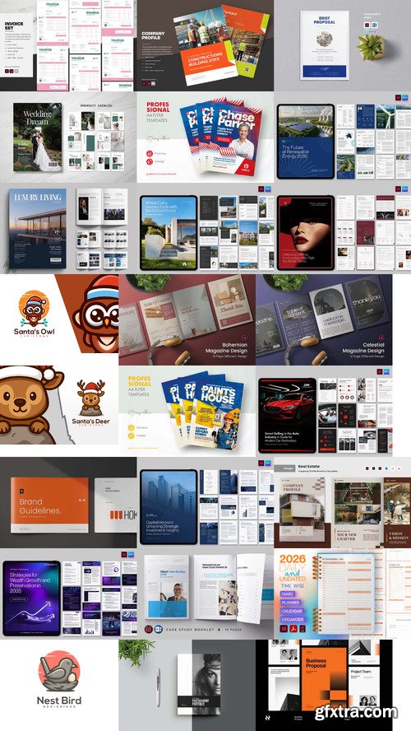Viewport: 411px width, 731px height.
Task: Click the yellow Photoshop icon on Paints House flyer
Action: pyautogui.click(x=131, y=427)
